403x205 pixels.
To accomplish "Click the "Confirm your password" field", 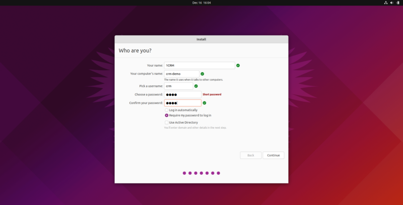I will coord(182,103).
